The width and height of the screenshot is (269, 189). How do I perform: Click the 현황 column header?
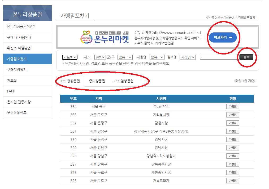(233, 99)
